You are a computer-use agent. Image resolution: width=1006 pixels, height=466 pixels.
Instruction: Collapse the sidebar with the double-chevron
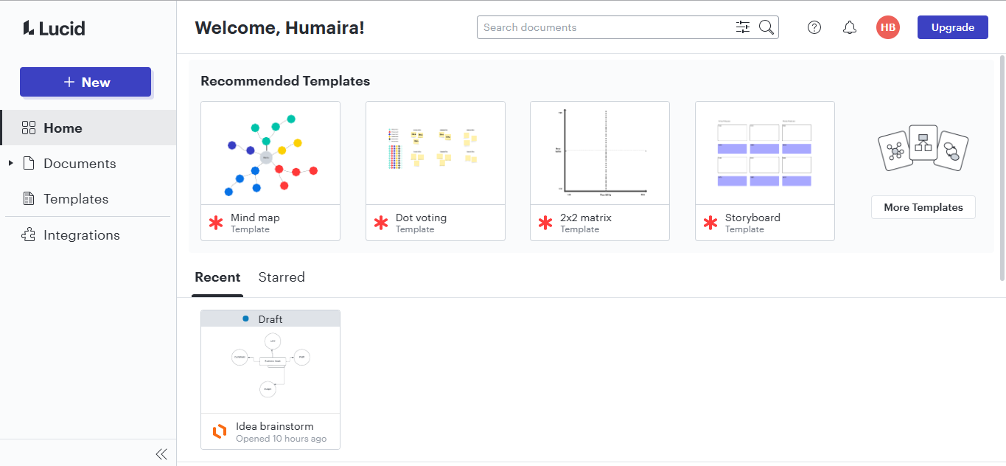(161, 453)
